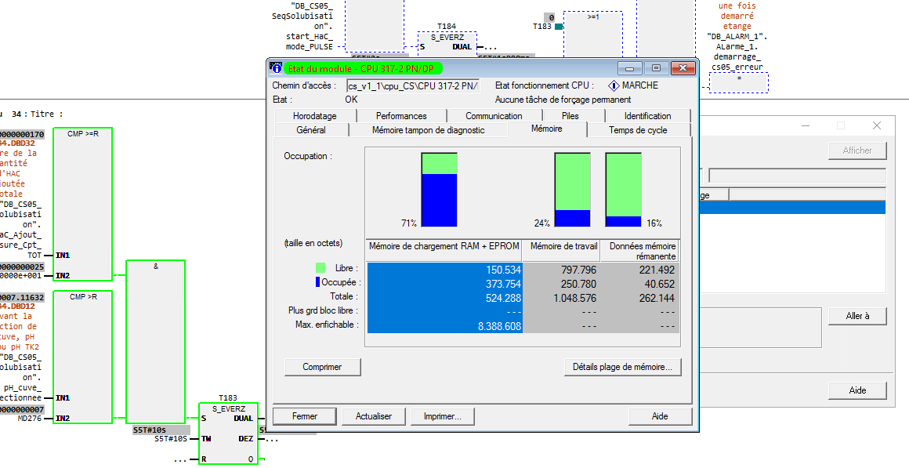909x468 pixels.
Task: Open the Mémoire tampon de diagnostic tab
Action: click(x=428, y=130)
